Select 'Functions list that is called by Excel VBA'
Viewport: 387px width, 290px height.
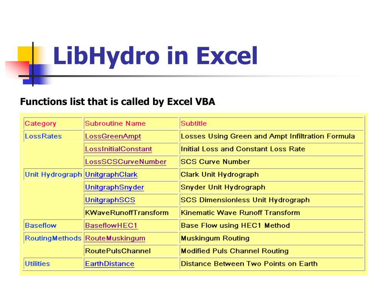(118, 102)
